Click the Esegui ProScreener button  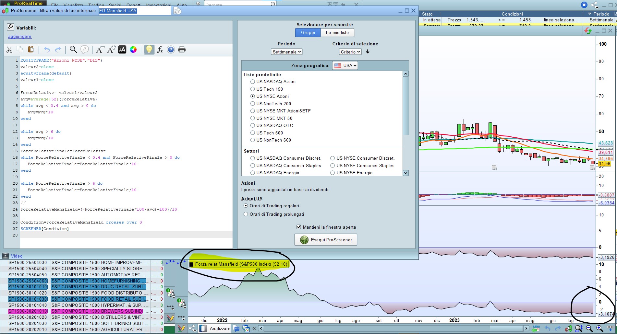tap(326, 240)
